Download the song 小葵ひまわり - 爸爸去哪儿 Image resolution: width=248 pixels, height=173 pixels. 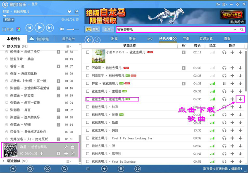click(240, 52)
